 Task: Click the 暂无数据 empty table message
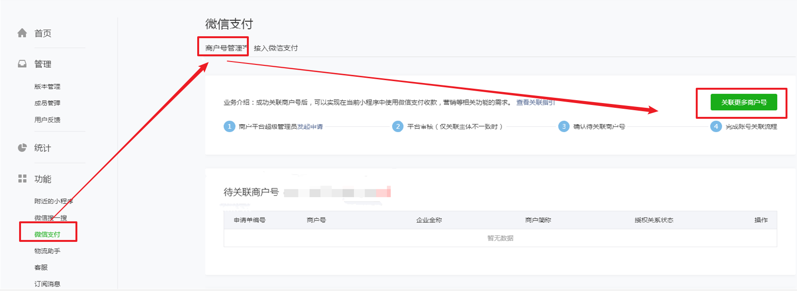point(500,238)
